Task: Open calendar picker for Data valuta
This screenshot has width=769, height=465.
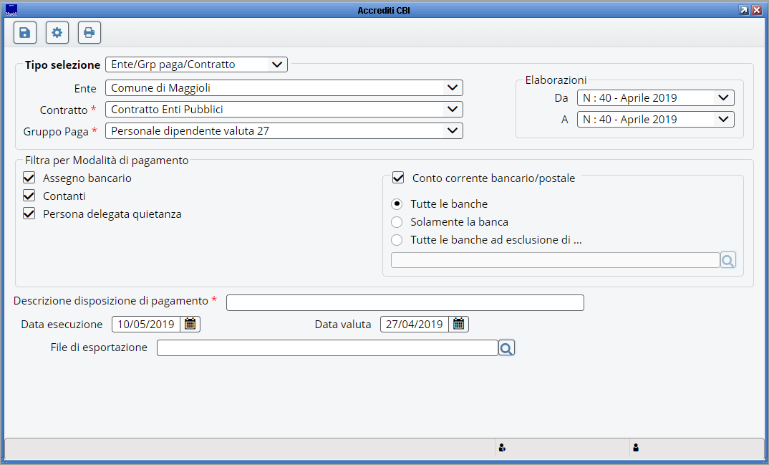Action: point(458,325)
